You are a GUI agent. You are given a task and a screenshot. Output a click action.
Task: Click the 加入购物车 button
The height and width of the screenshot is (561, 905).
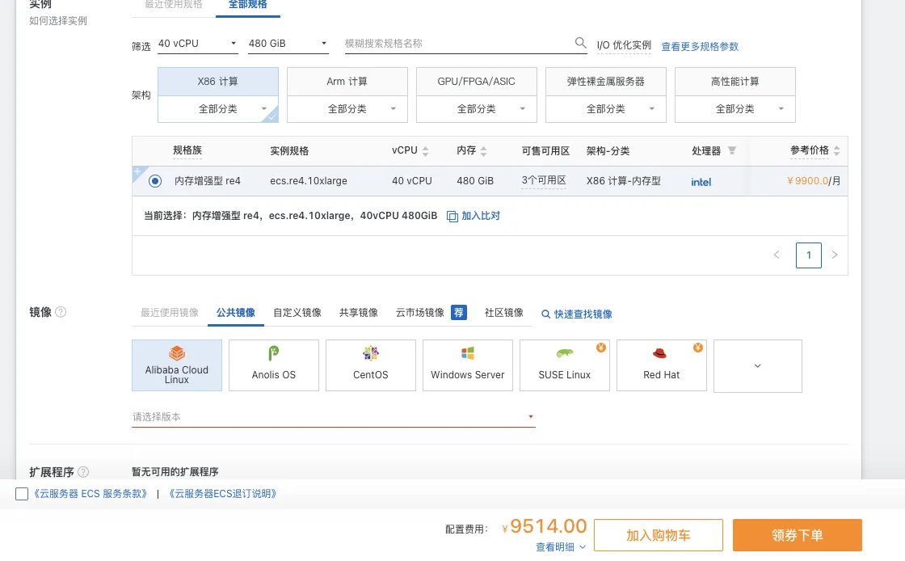point(659,535)
